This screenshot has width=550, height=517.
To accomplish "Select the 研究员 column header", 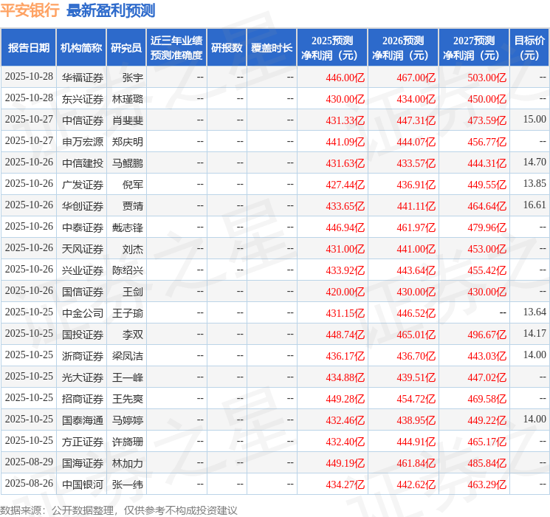I will (126, 48).
